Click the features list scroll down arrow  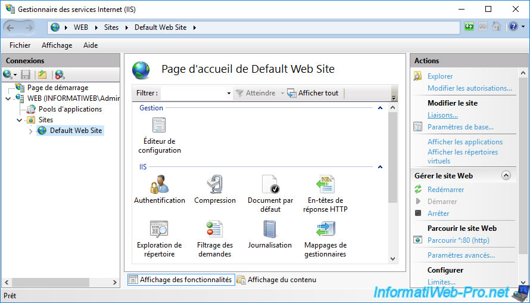pyautogui.click(x=392, y=259)
